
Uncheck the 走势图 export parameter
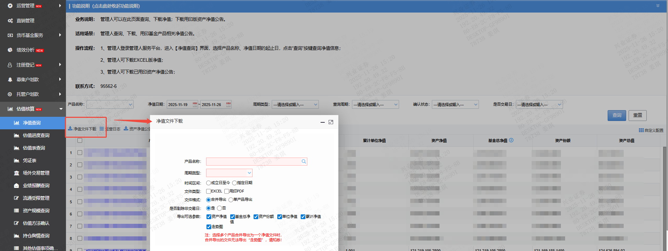click(x=209, y=227)
